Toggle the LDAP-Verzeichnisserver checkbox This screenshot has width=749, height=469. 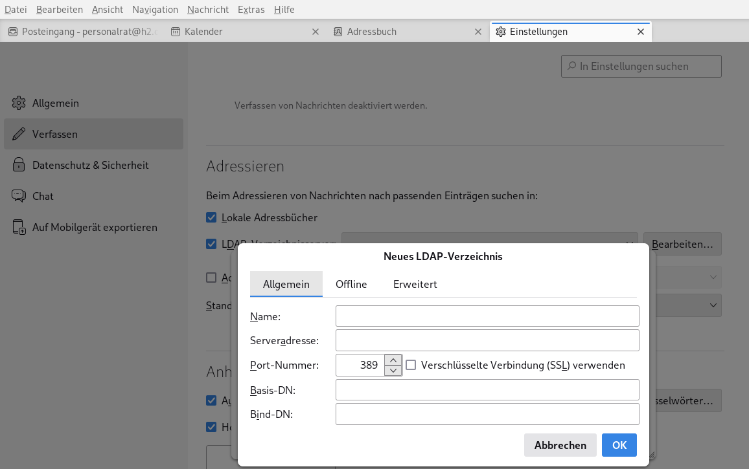[x=211, y=244]
